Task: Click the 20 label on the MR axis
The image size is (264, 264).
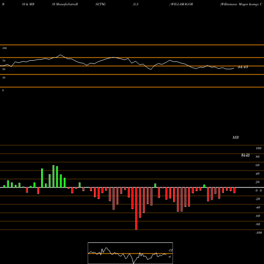Action: pos(258,182)
